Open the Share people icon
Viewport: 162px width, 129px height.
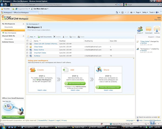click(140, 29)
